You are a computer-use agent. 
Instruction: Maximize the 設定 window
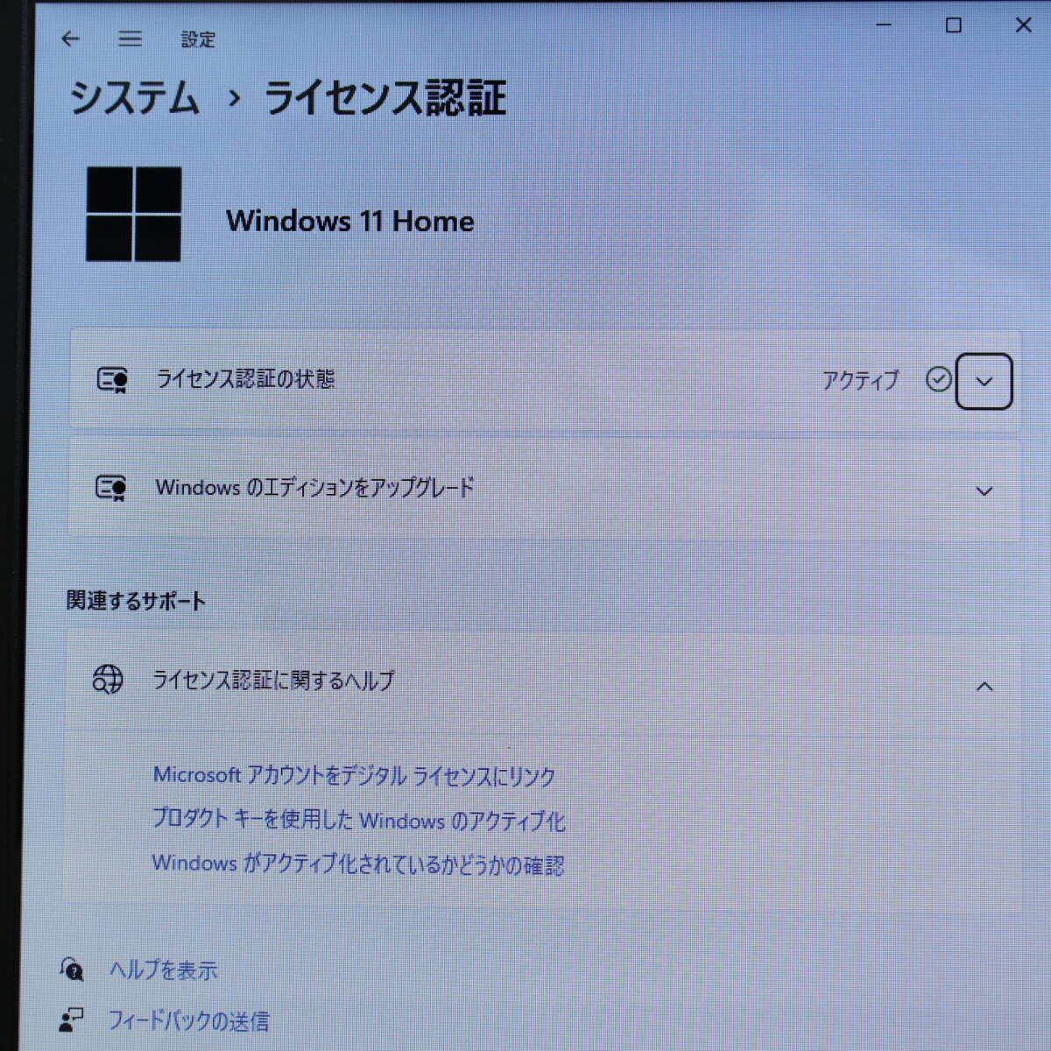(954, 25)
